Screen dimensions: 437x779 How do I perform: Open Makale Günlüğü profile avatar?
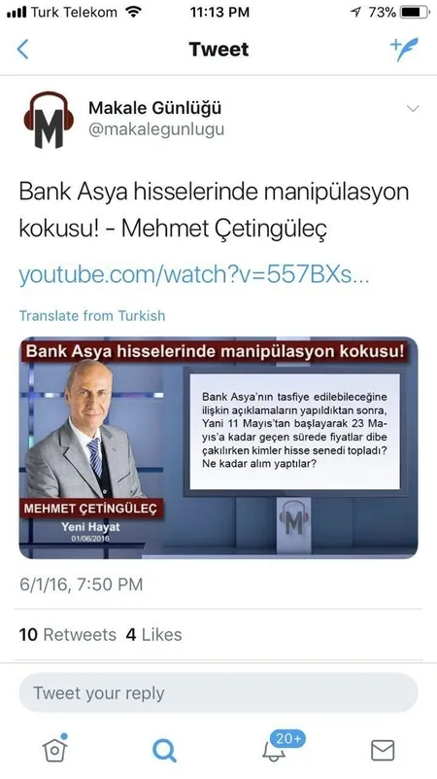click(x=49, y=120)
